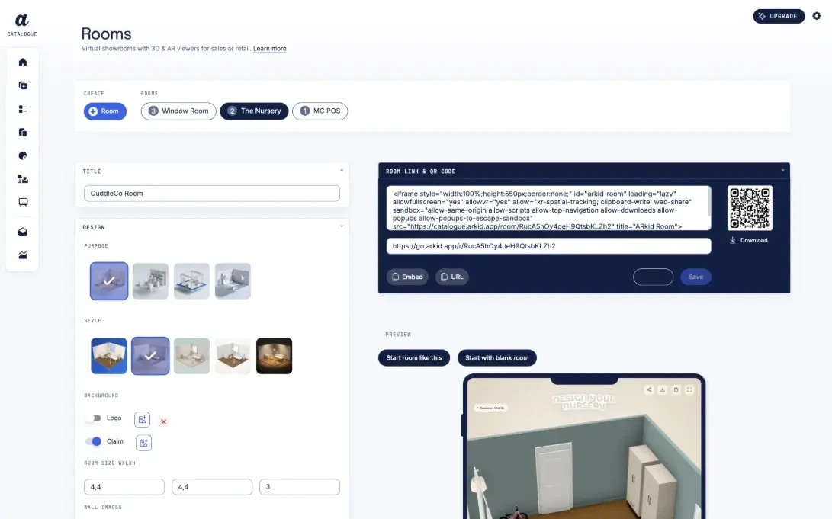The width and height of the screenshot is (832, 519).
Task: Remove logo with the red X
Action: tap(163, 422)
